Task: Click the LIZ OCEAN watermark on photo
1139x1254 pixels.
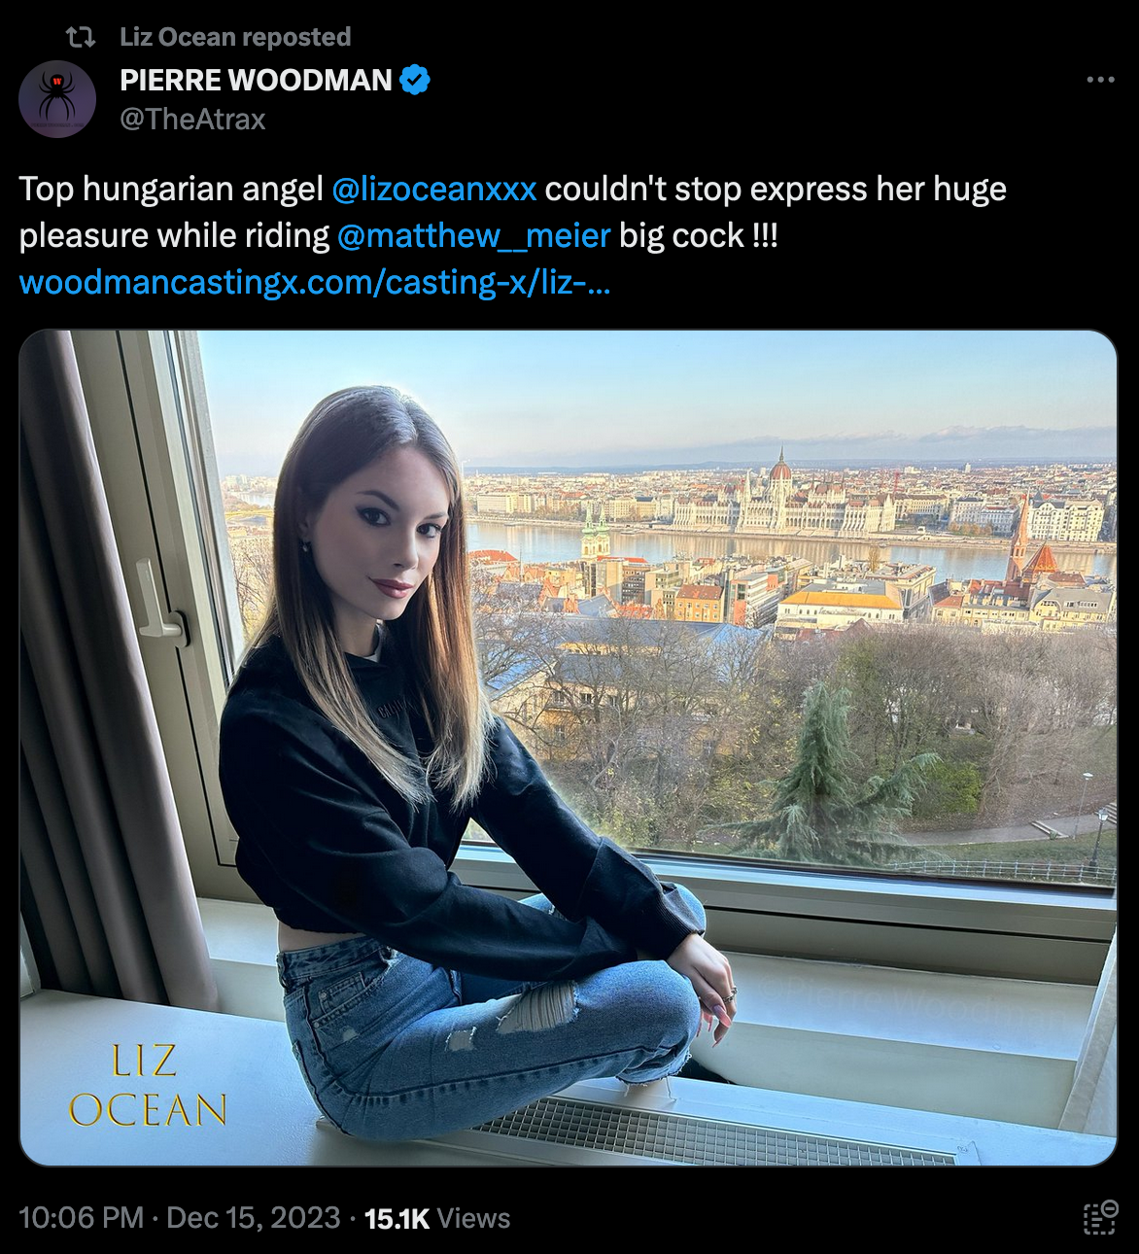Action: pos(148,1086)
